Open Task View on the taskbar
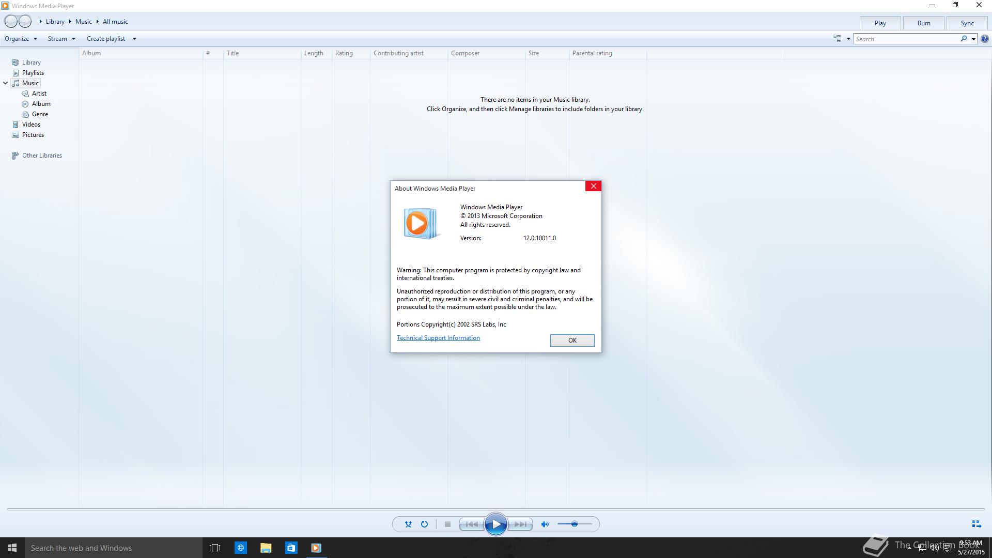Screen dimensions: 992x558 click(x=215, y=548)
